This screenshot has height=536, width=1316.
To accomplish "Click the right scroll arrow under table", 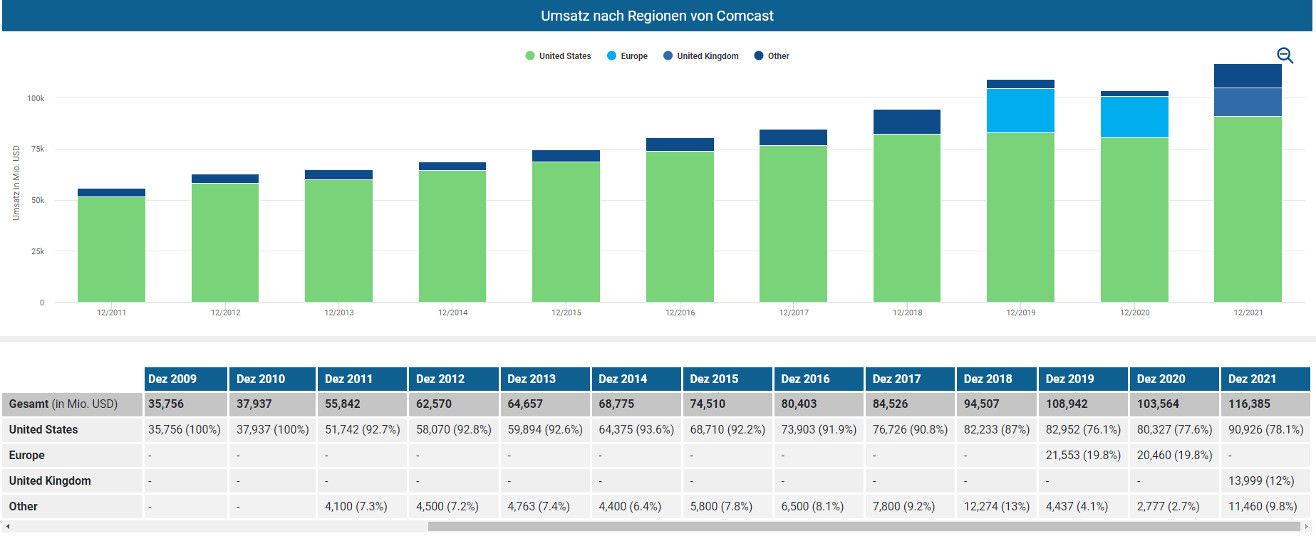I will (x=1306, y=527).
